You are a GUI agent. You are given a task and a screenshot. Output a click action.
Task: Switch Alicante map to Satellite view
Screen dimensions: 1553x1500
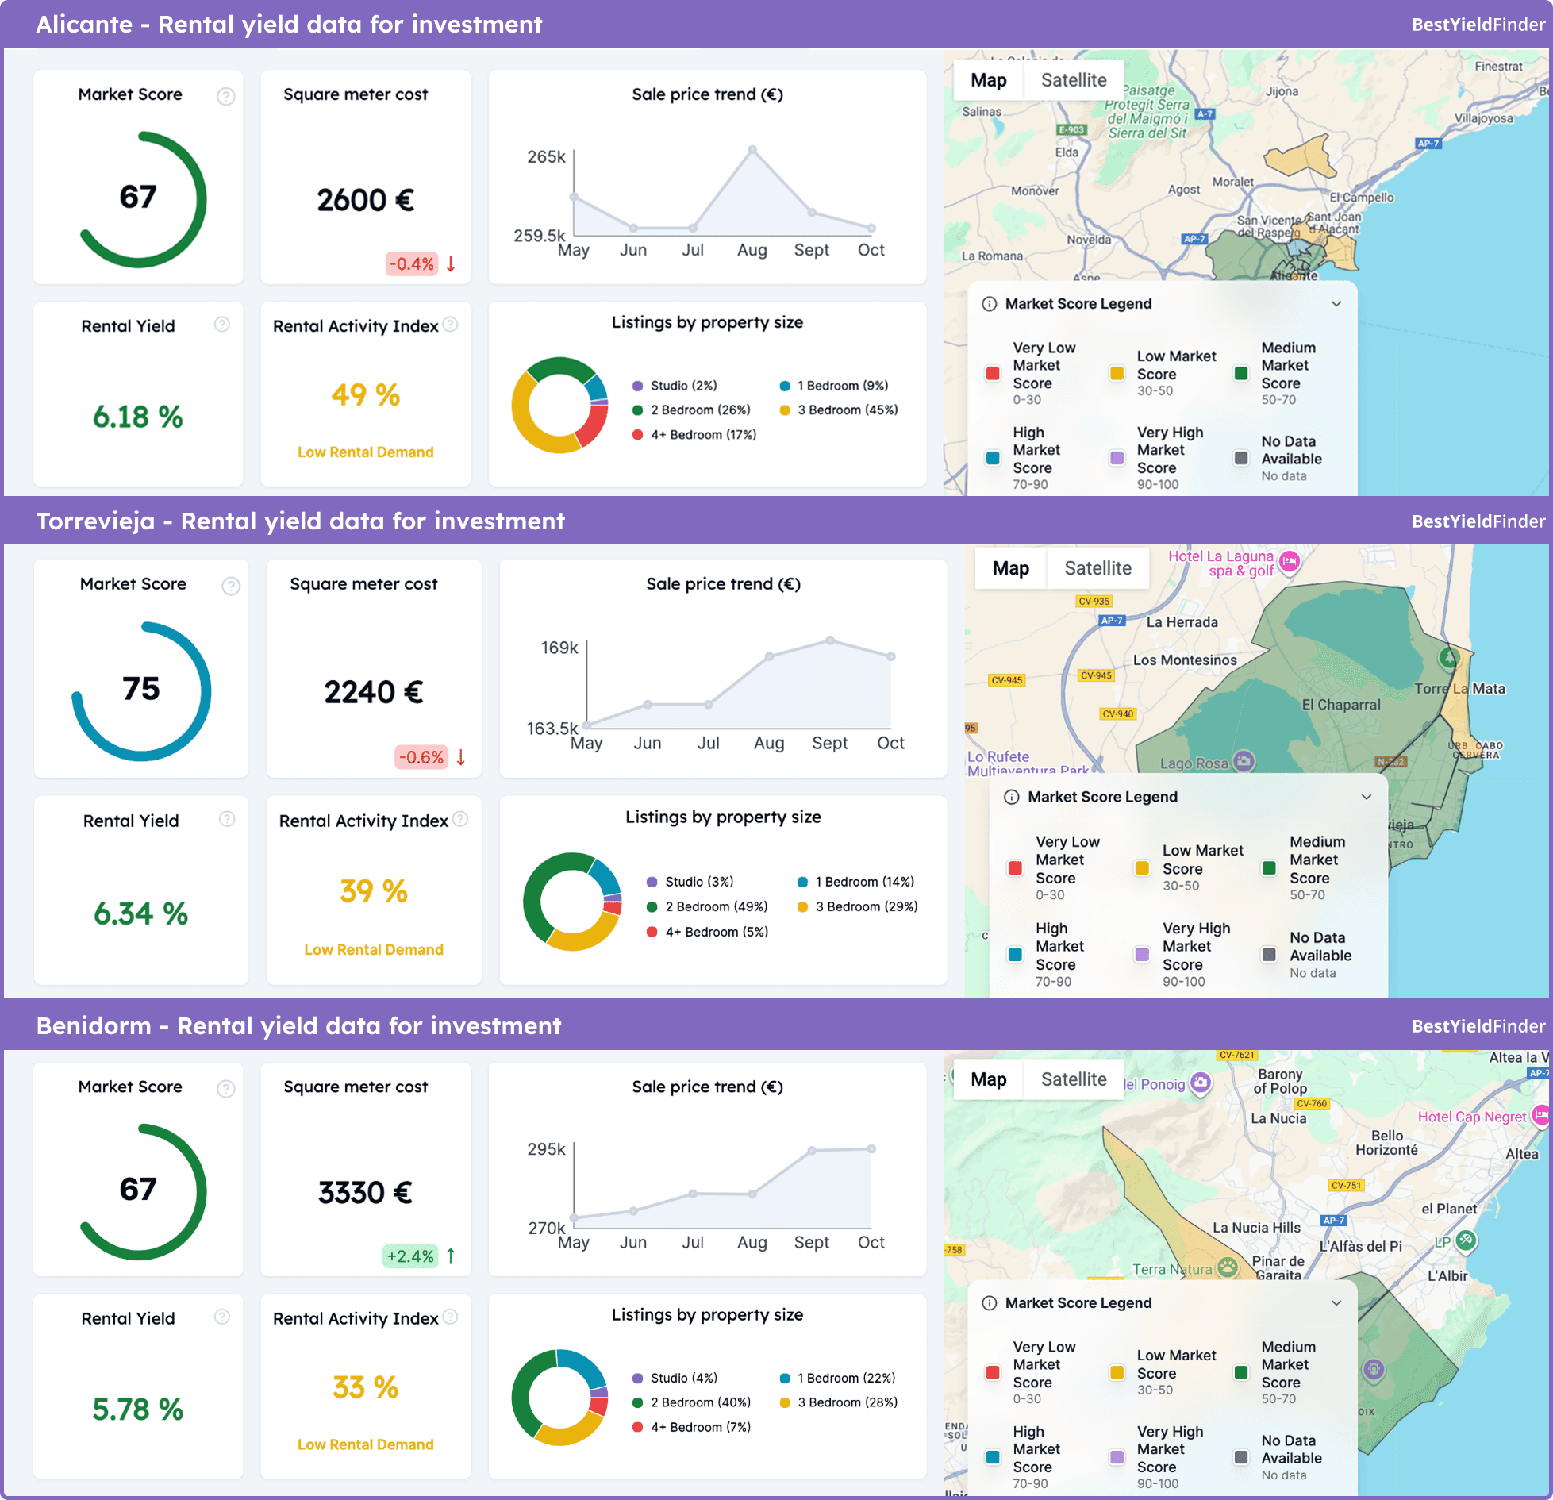[x=1074, y=80]
